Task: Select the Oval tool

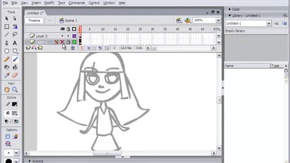Action: coord(7,51)
